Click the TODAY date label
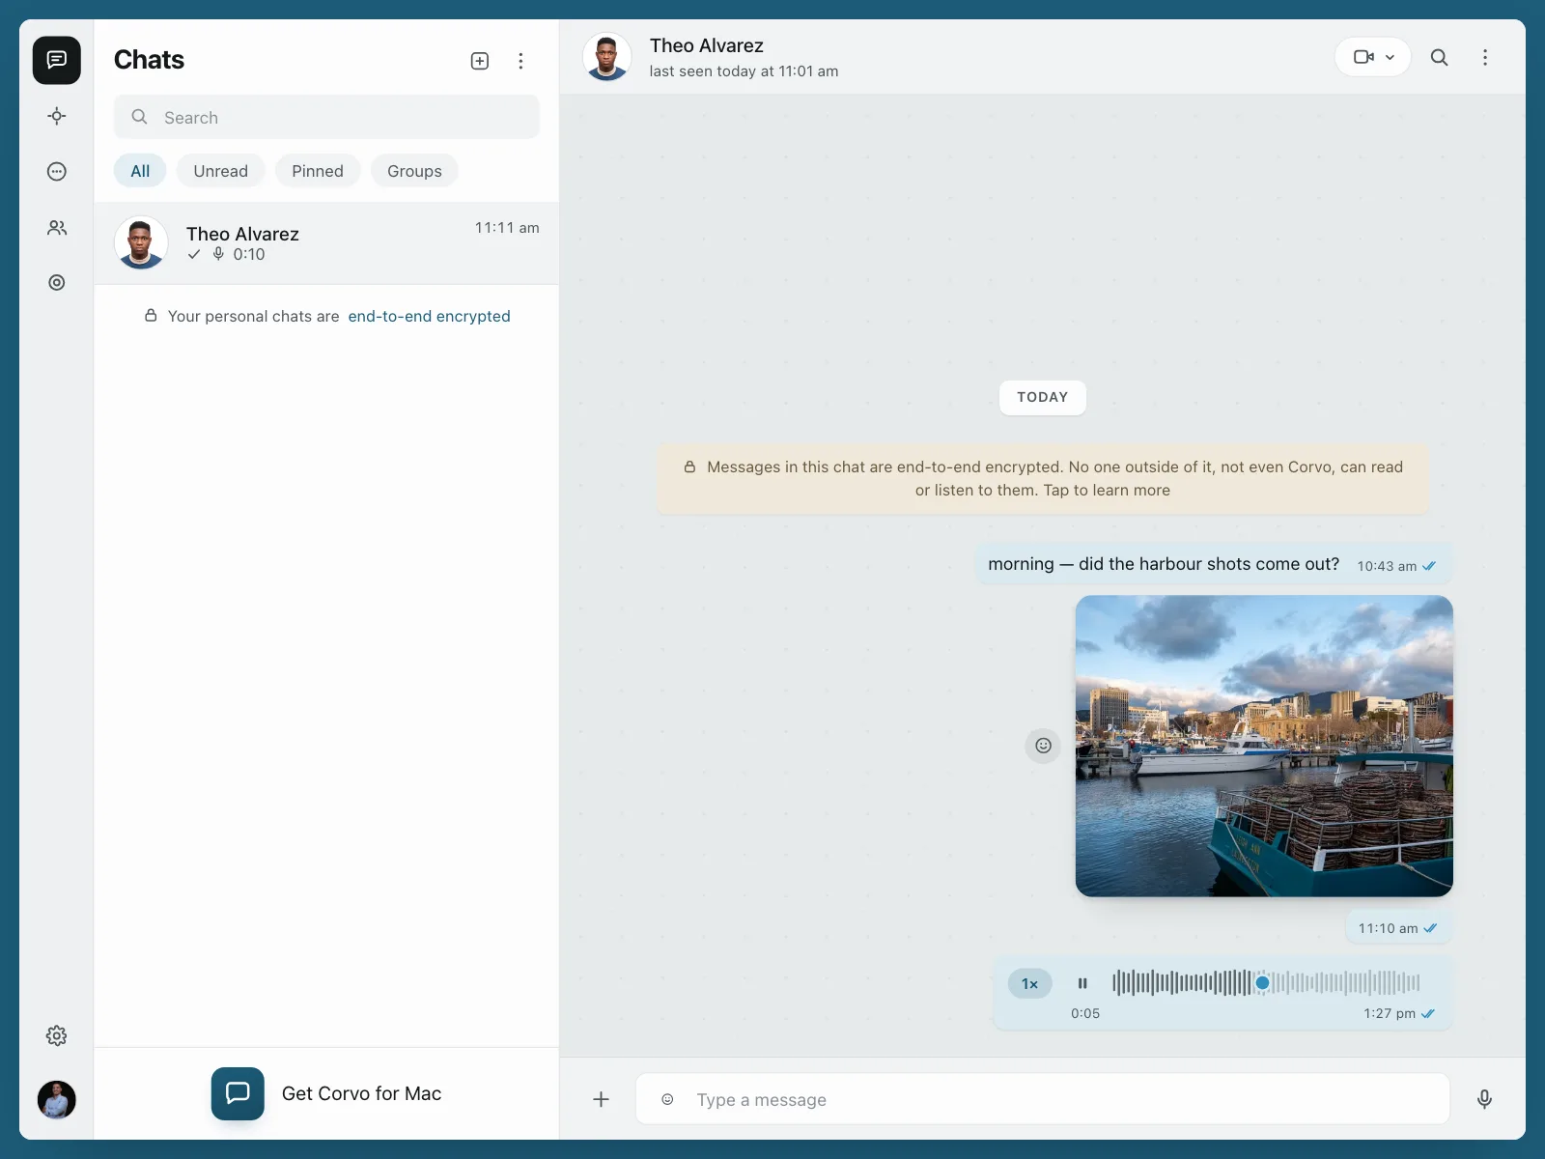Screen dimensions: 1545x1159 (1043, 397)
